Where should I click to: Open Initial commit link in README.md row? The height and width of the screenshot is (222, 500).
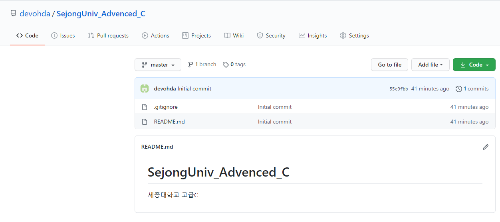275,122
